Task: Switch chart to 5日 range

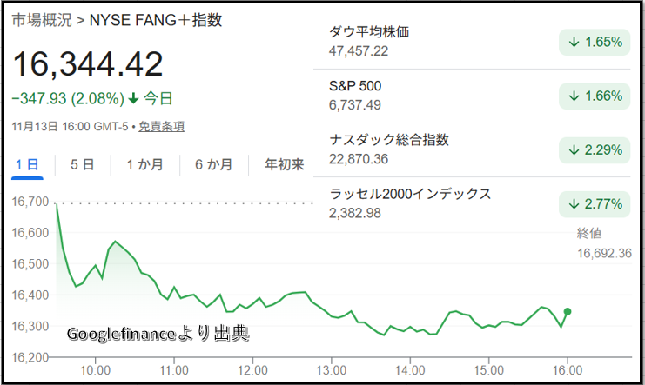Action: click(x=82, y=164)
